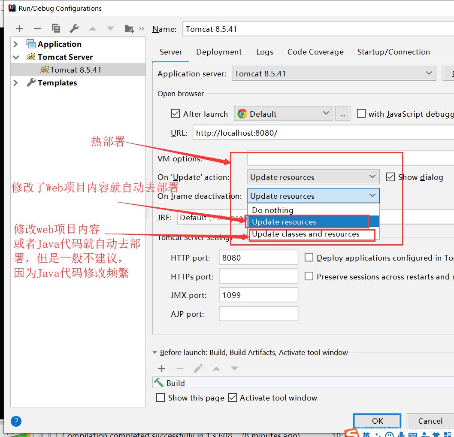The width and height of the screenshot is (454, 437).
Task: Click the IntelliJ icon in the title bar
Action: [12, 8]
